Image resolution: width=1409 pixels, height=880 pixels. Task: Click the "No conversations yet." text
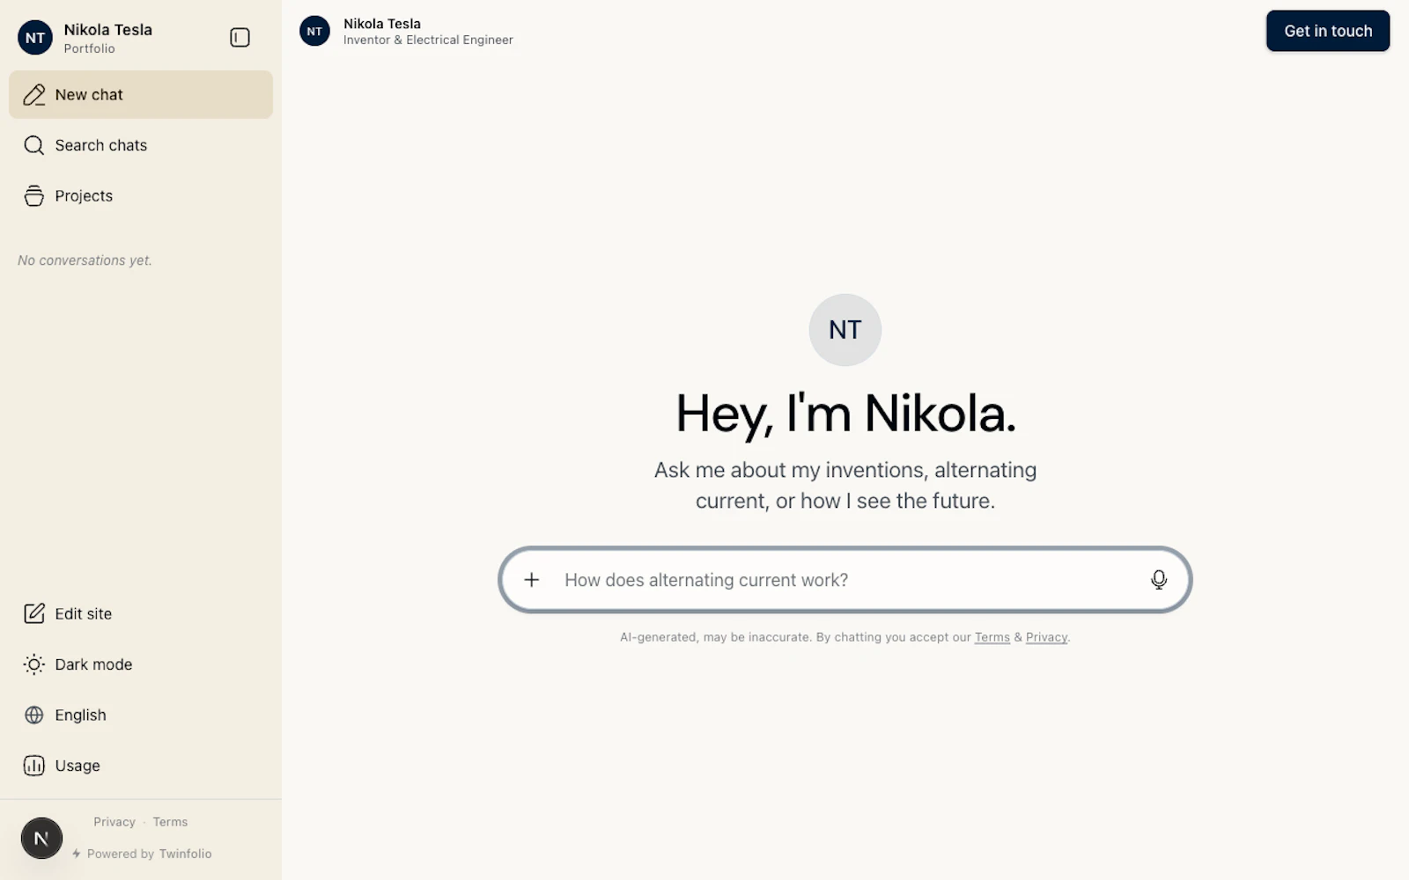85,260
